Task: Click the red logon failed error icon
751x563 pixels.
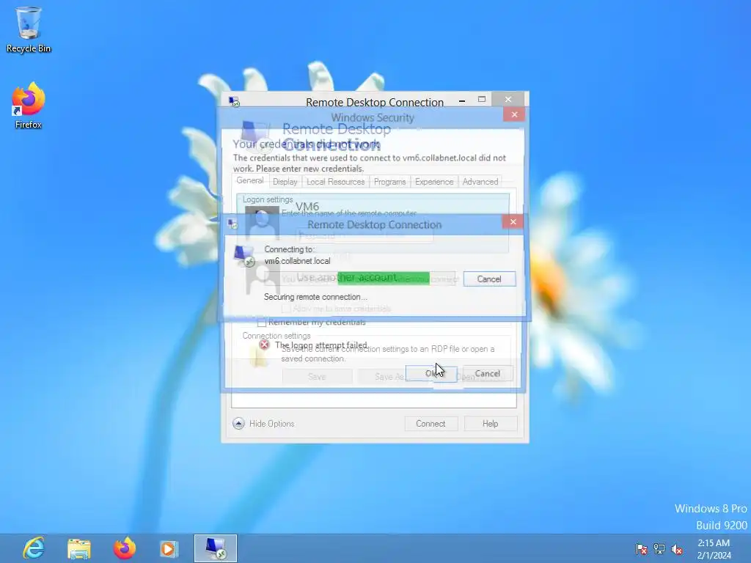Action: point(264,345)
